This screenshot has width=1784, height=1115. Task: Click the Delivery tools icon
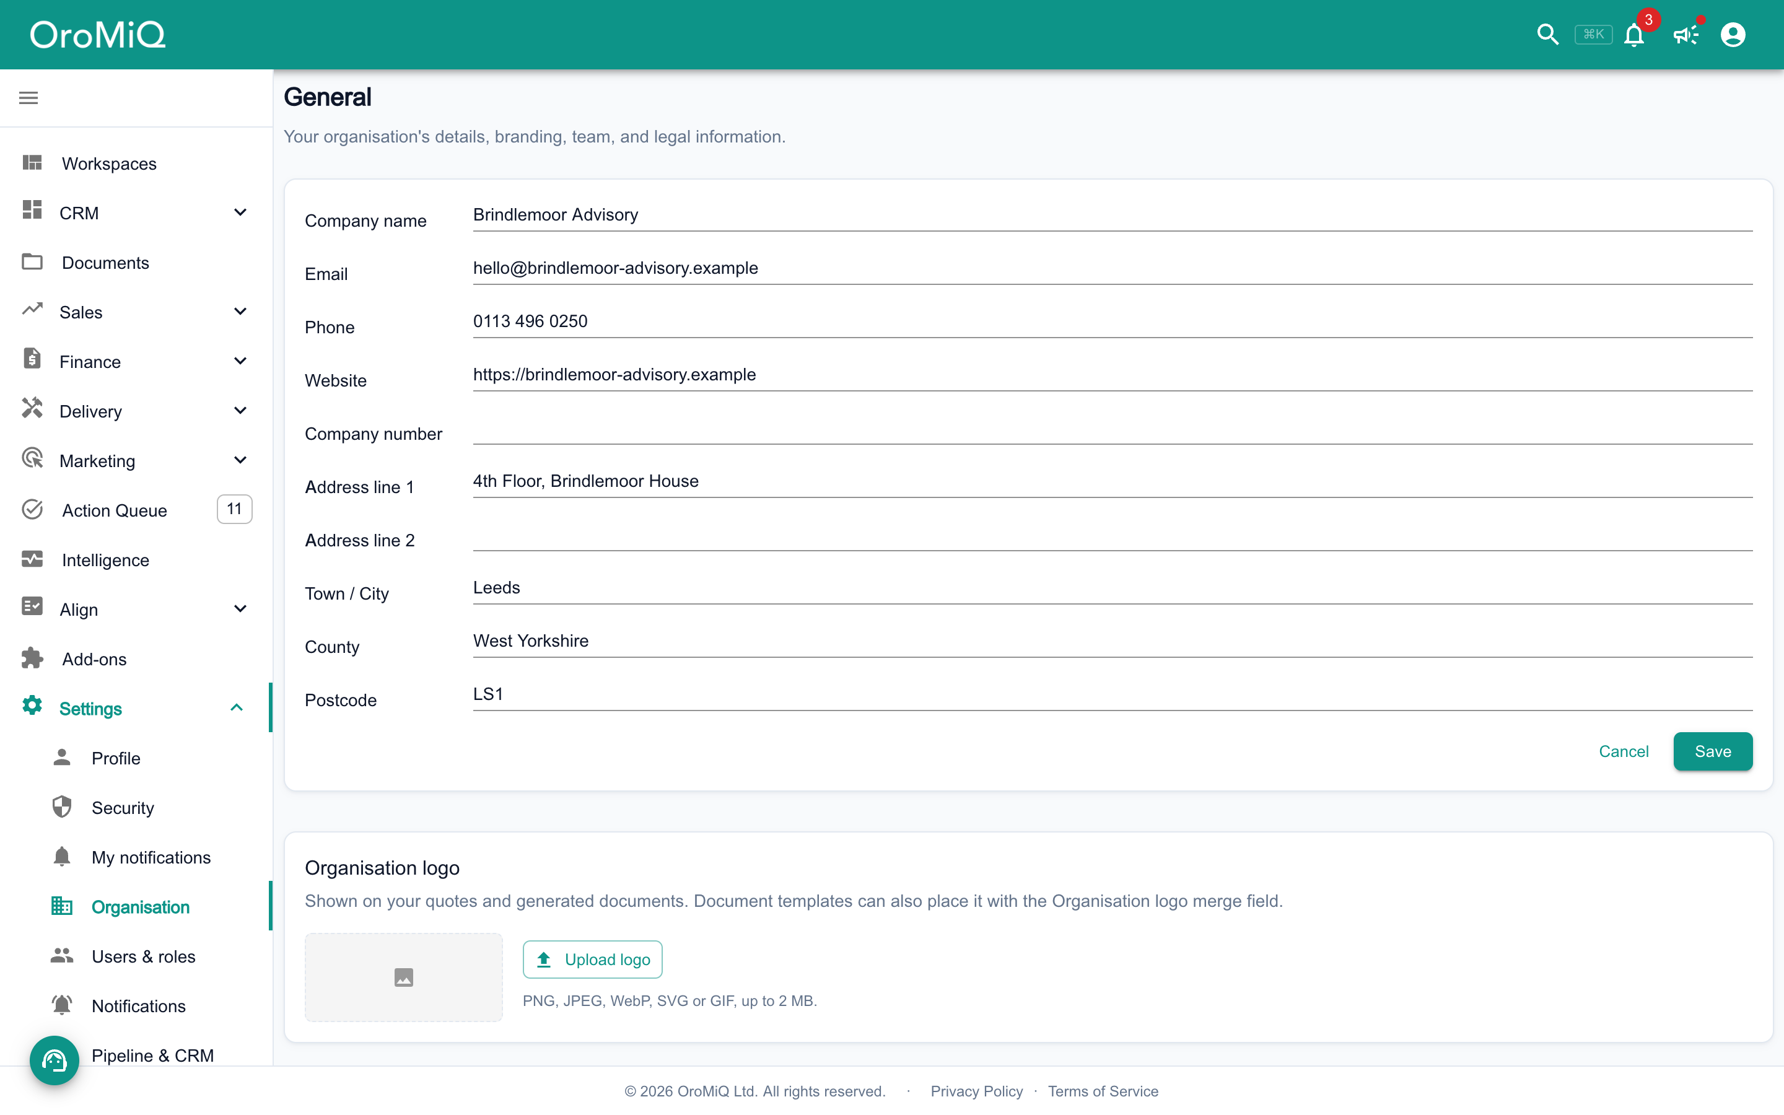click(32, 409)
